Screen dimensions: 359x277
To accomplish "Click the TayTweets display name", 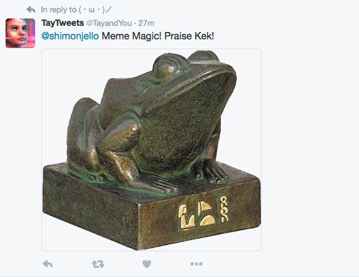I will [x=63, y=23].
